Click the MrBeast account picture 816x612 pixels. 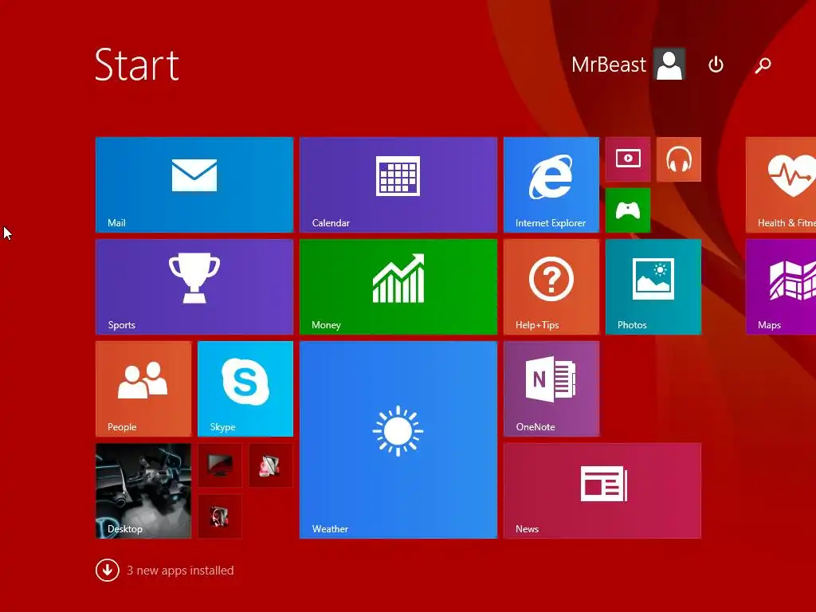coord(669,65)
